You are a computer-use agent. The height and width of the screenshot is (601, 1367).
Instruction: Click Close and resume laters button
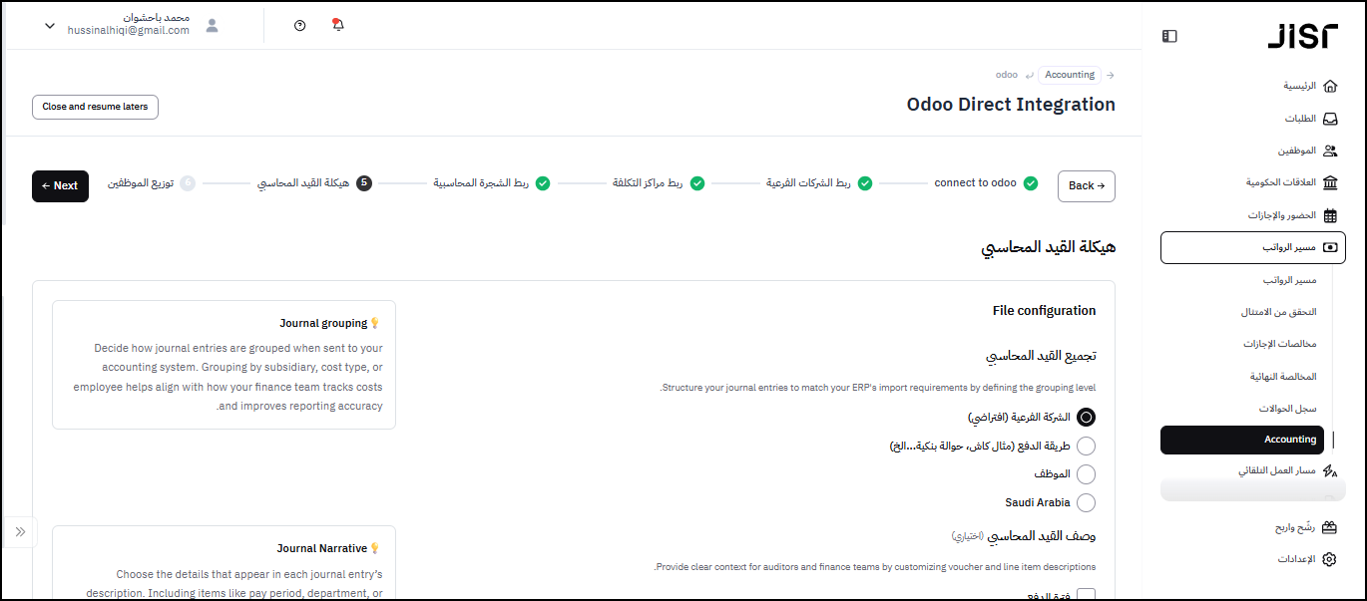[x=95, y=107]
